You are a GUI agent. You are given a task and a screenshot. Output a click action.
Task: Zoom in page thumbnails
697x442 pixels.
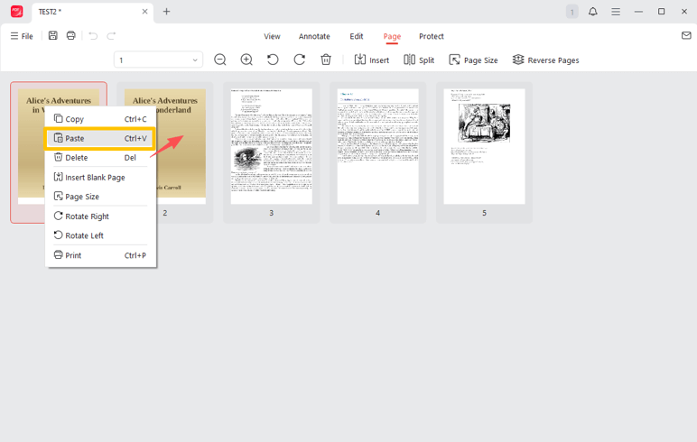coord(246,60)
